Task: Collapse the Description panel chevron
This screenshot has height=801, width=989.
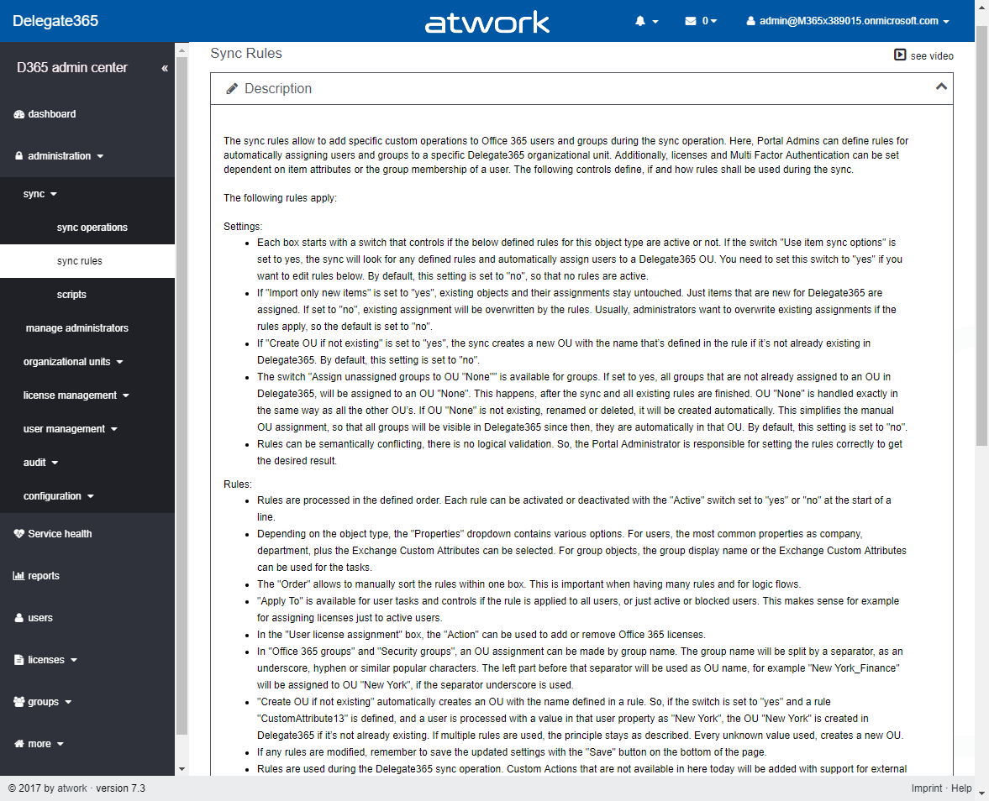Action: point(941,87)
